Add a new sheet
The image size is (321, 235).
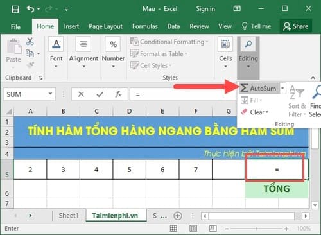[178, 216]
